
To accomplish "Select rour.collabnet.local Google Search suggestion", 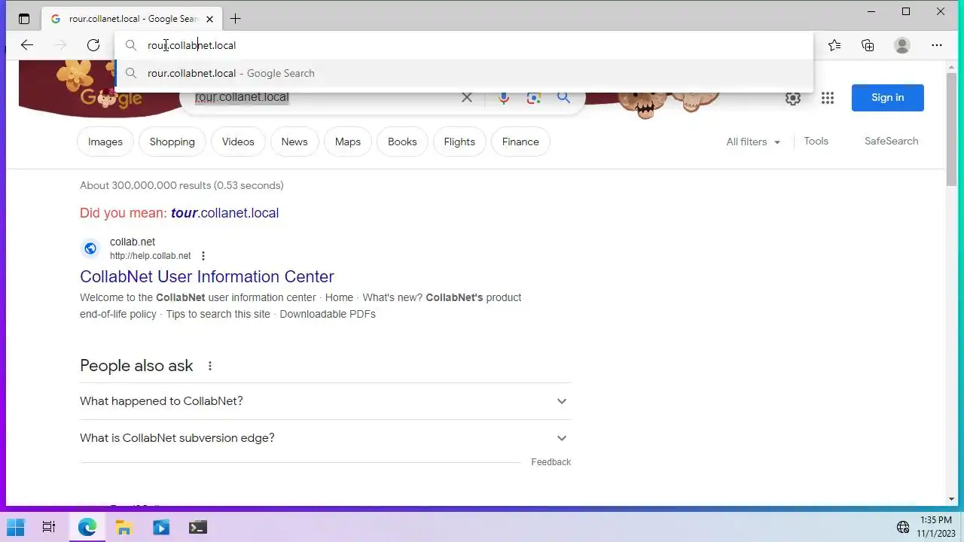I will pos(464,73).
